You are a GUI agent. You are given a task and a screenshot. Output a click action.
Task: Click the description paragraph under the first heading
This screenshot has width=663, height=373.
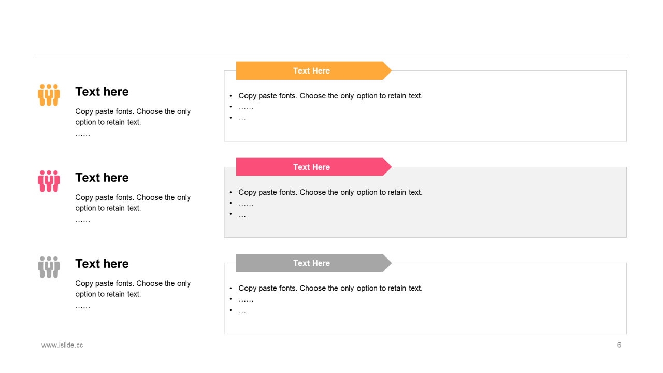133,117
